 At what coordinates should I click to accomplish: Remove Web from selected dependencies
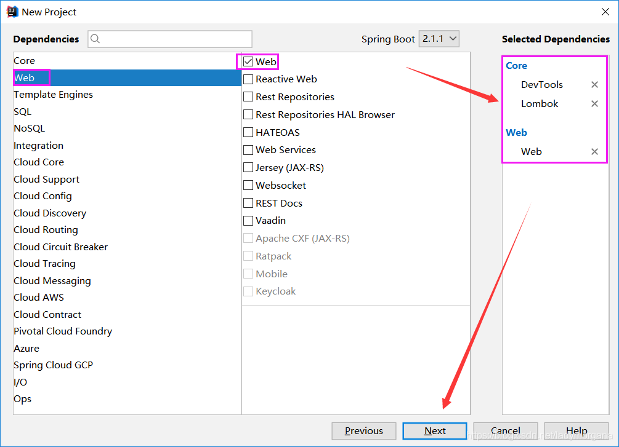tap(594, 152)
